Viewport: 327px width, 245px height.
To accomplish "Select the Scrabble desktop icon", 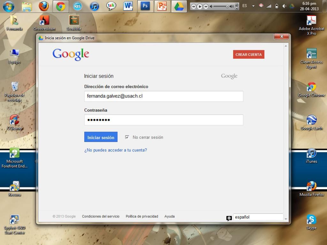I will [x=74, y=23].
